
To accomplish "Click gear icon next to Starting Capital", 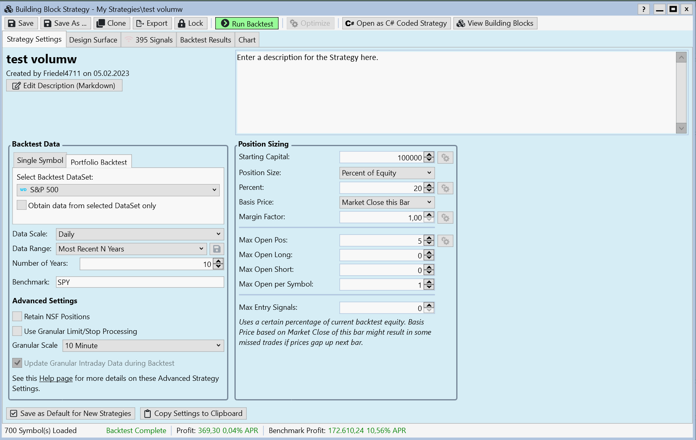I will (x=445, y=158).
